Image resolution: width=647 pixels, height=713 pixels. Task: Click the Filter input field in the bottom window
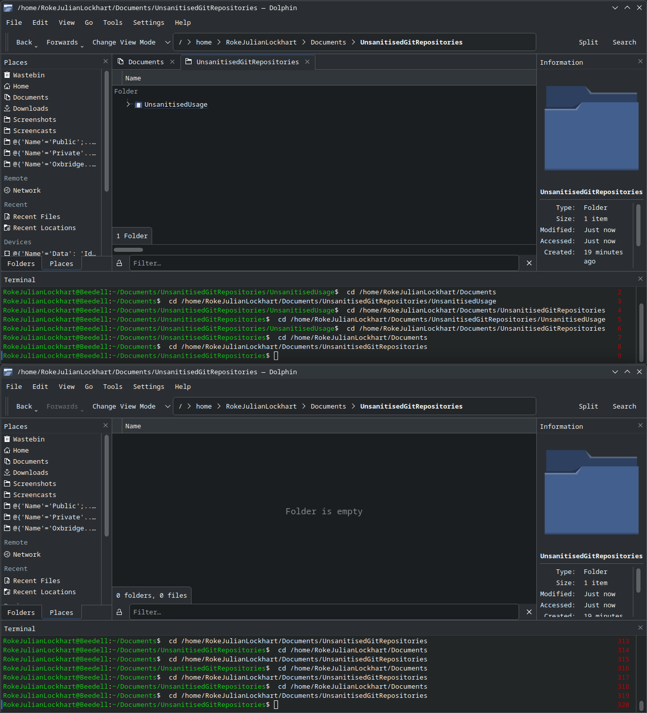[x=323, y=612]
